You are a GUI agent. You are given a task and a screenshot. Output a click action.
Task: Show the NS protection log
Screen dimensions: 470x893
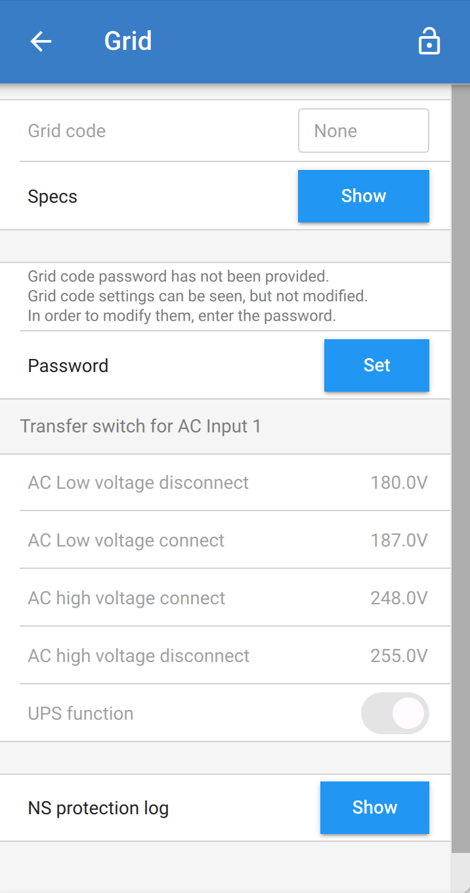tap(374, 808)
